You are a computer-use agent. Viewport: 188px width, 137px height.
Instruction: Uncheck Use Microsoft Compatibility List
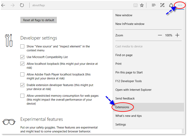(x=22, y=57)
